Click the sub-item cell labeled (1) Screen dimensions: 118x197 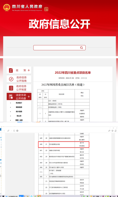(x=46, y=181)
